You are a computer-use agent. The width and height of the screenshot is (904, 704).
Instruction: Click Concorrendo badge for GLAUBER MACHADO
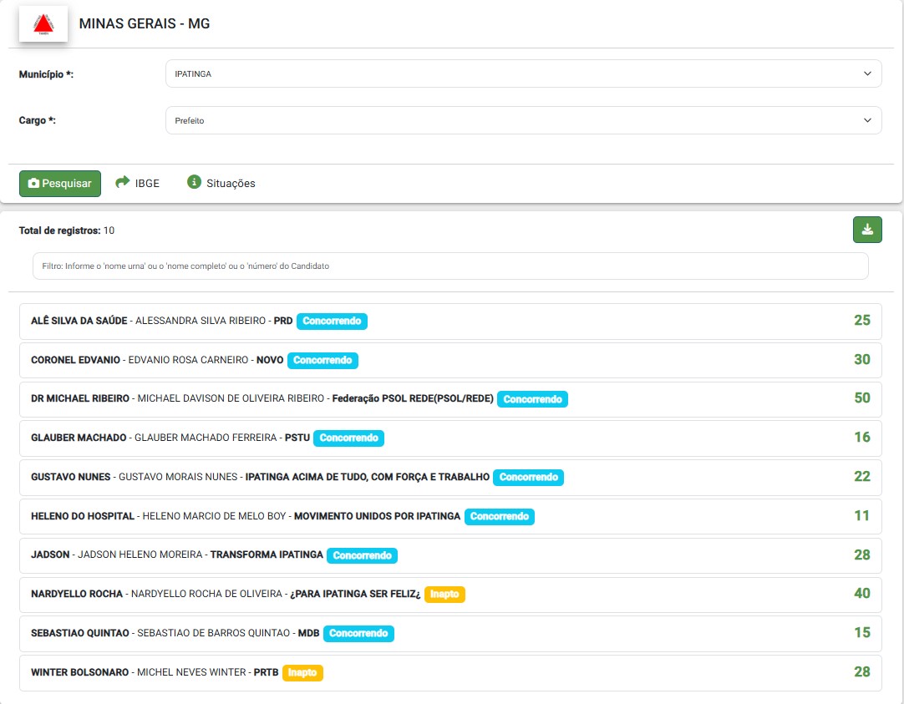349,438
